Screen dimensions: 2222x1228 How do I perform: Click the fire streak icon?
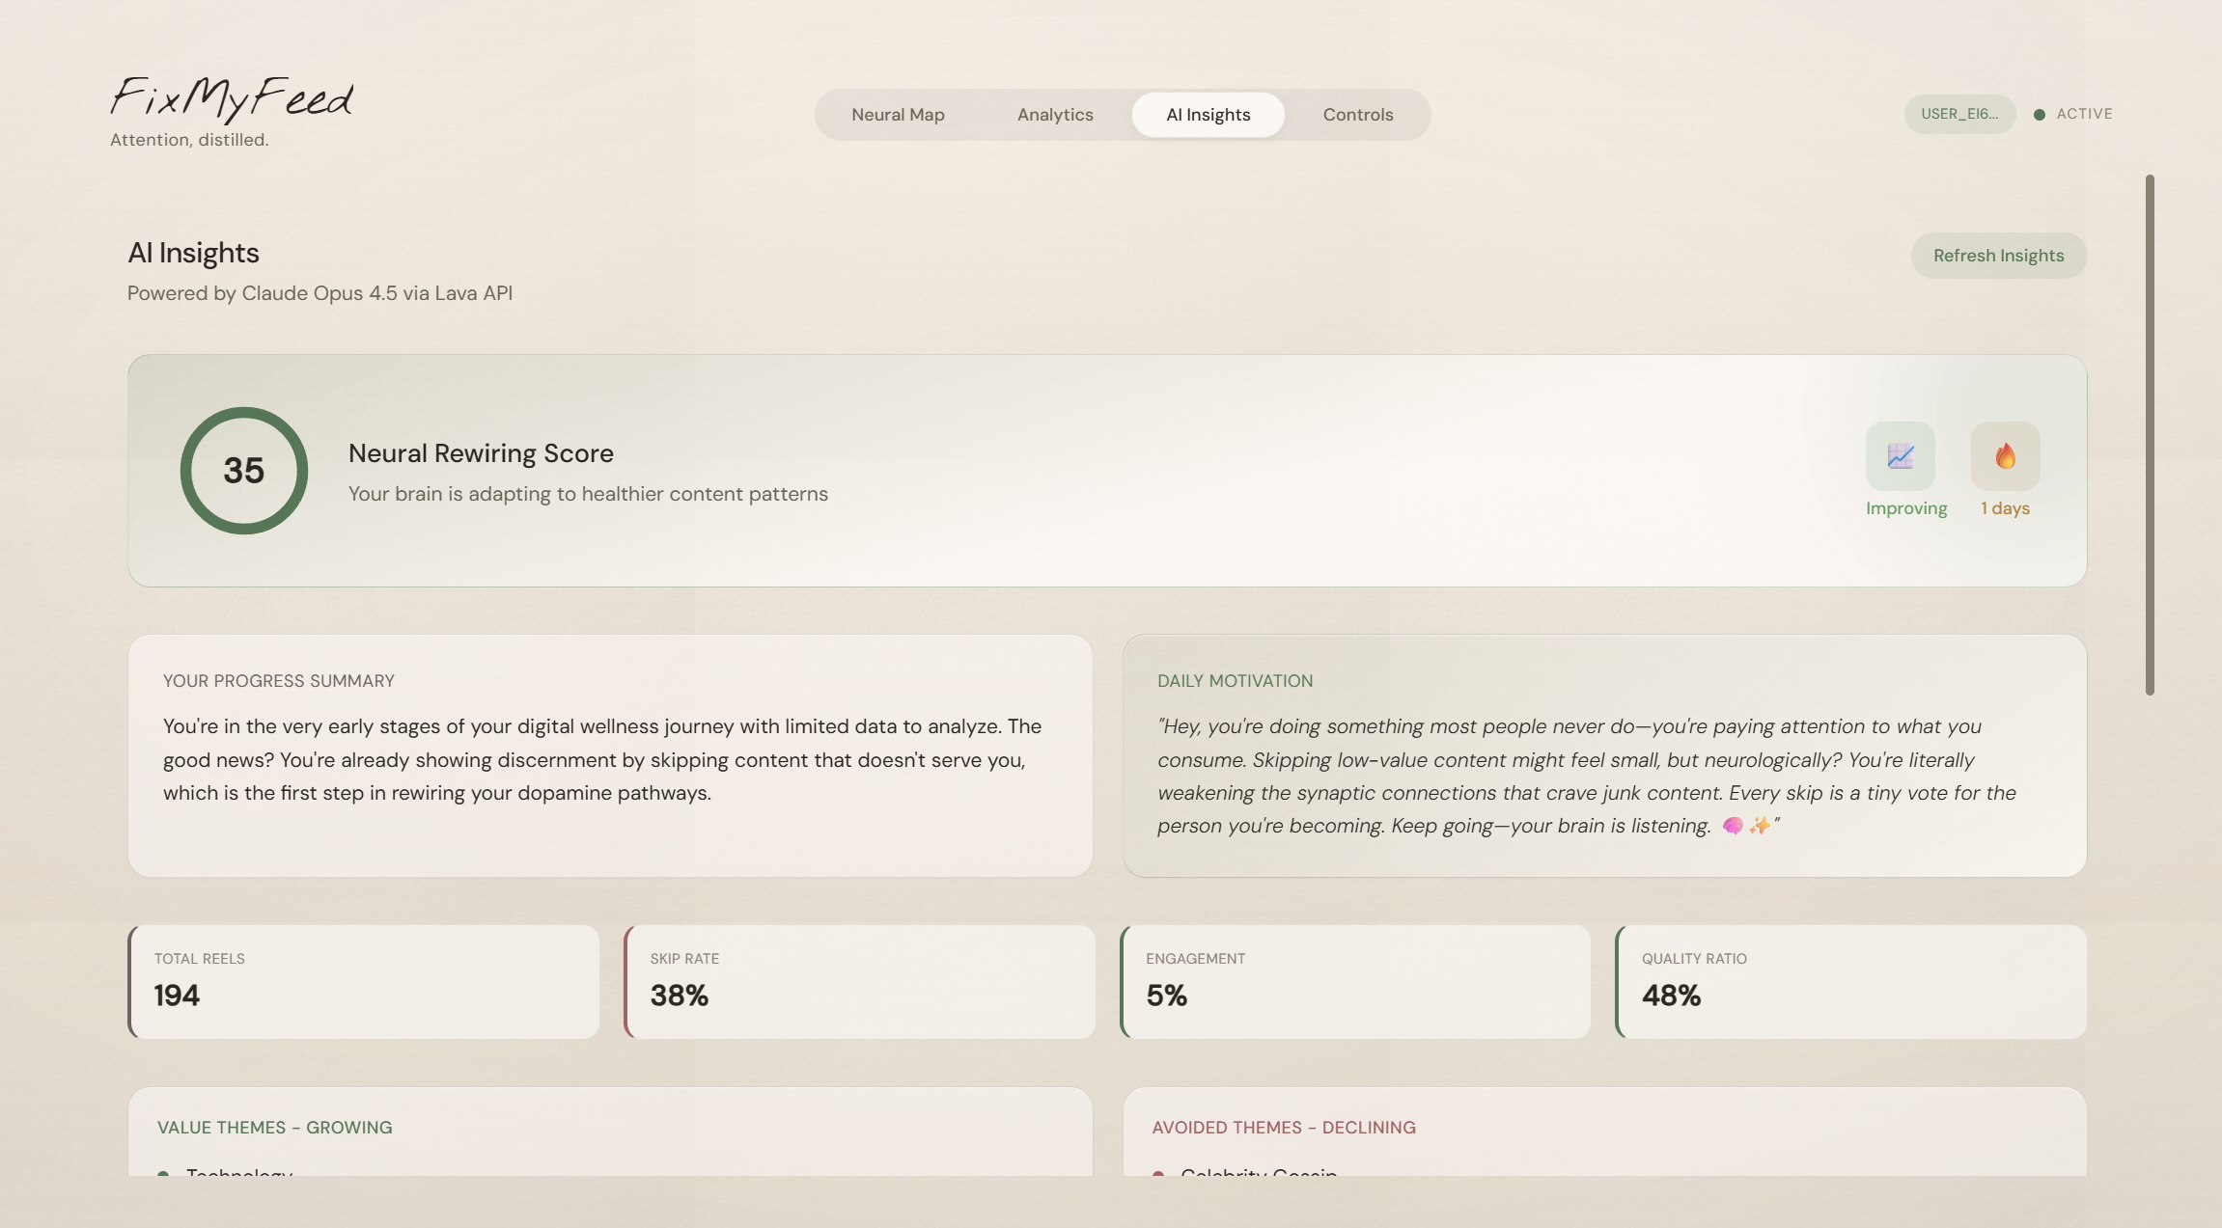[x=2005, y=456]
